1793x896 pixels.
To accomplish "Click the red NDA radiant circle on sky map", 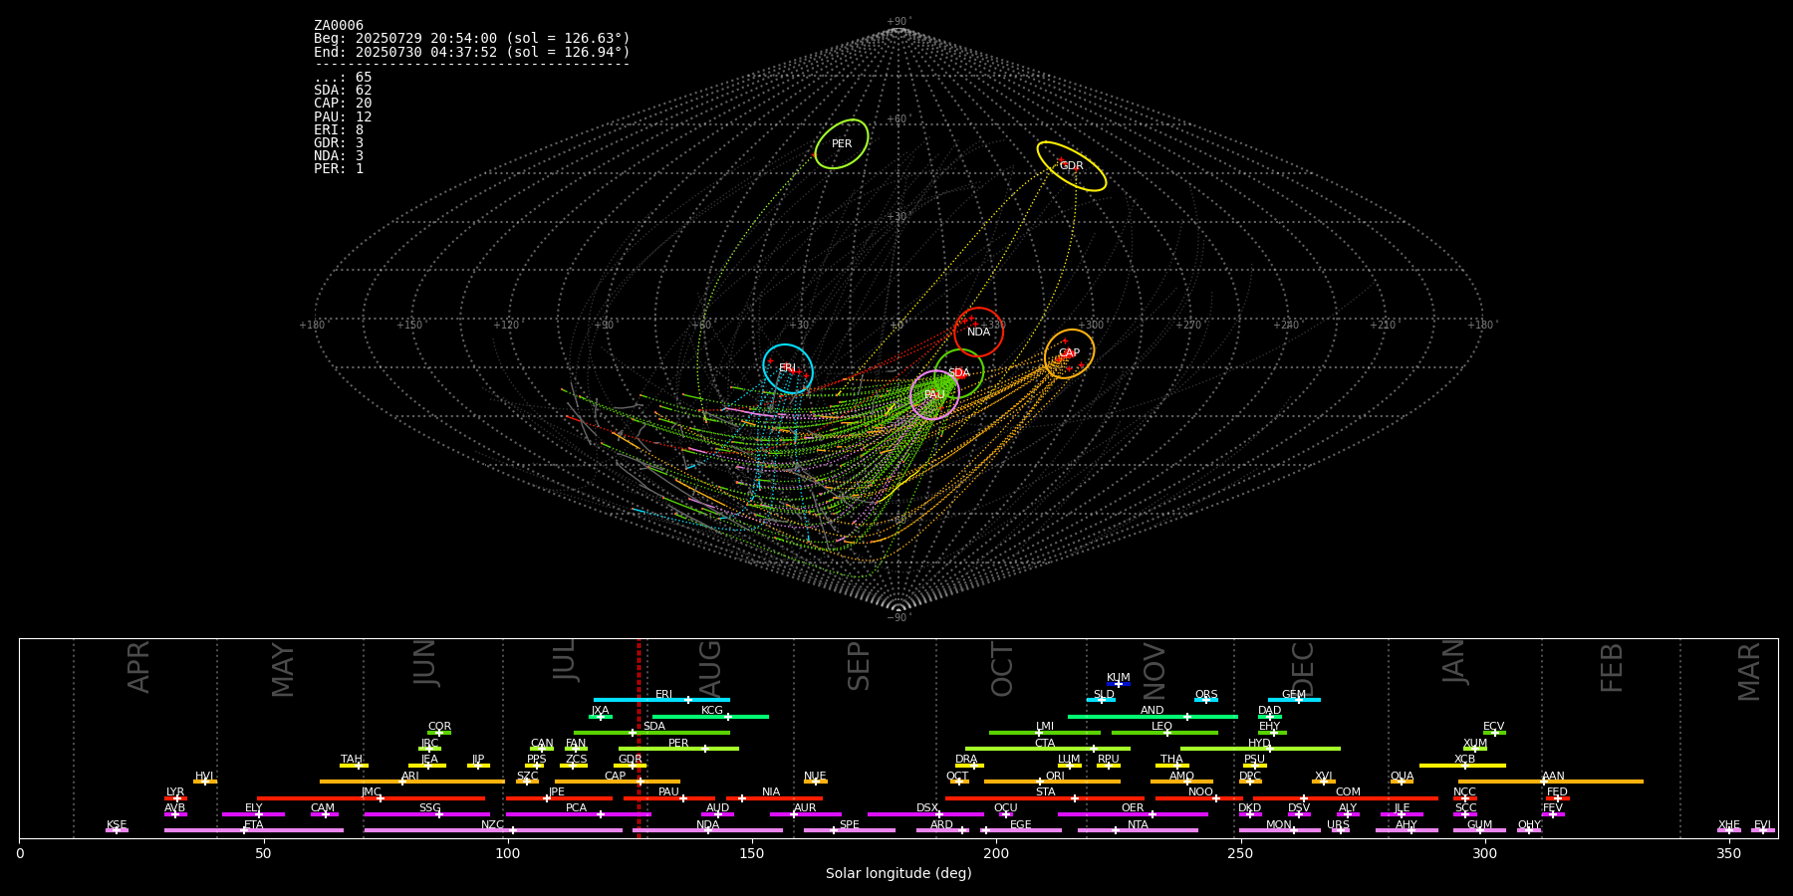I will click(x=978, y=333).
